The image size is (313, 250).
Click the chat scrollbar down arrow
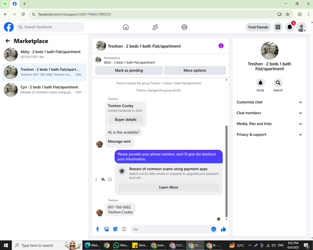(227, 219)
